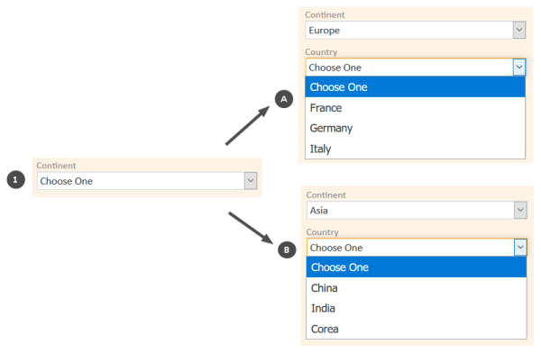This screenshot has height=353, width=541.
Task: Click the Europe continent combo box field
Action: click(416, 30)
